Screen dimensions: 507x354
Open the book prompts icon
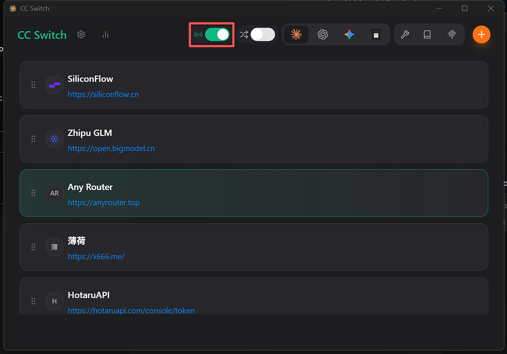pos(427,35)
